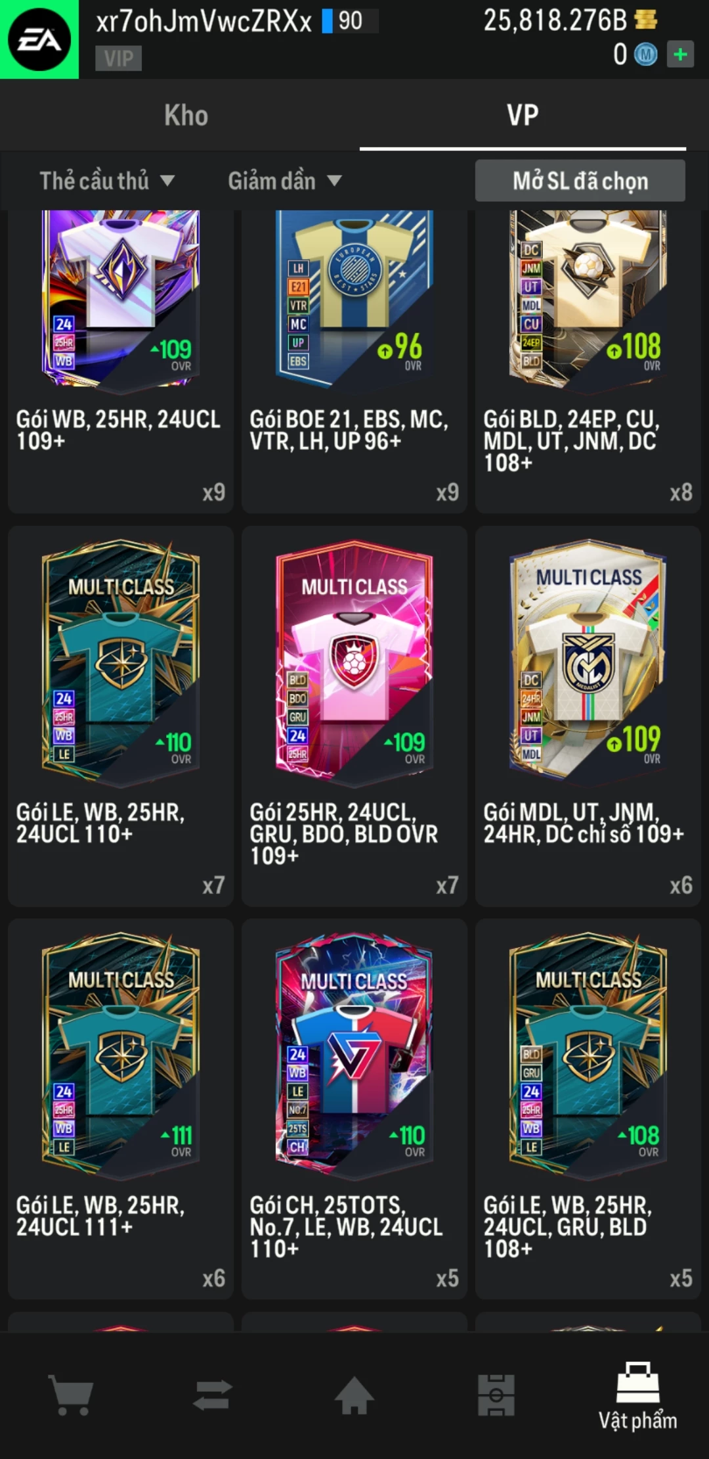Click the Mở SL đã chọn button
The height and width of the screenshot is (1459, 709).
[580, 181]
